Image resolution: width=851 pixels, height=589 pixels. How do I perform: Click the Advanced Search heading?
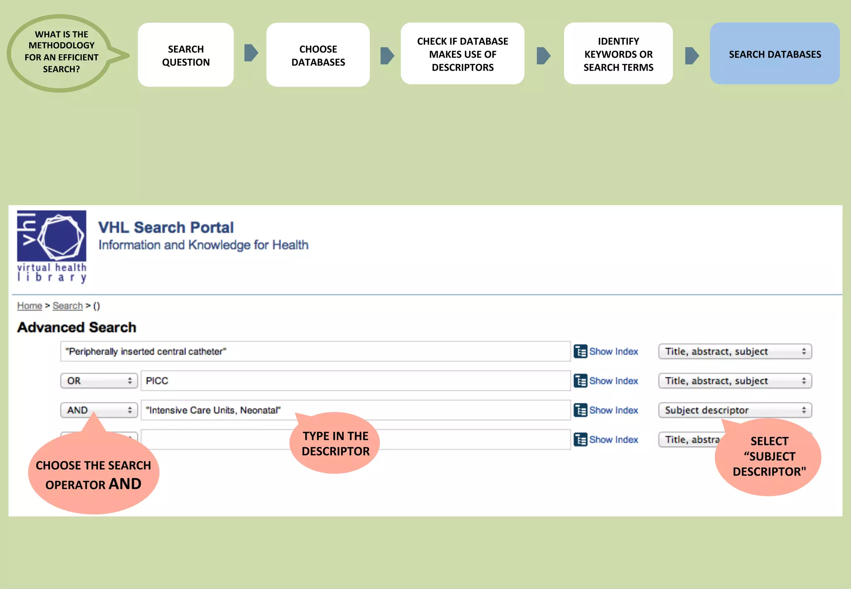coord(76,327)
